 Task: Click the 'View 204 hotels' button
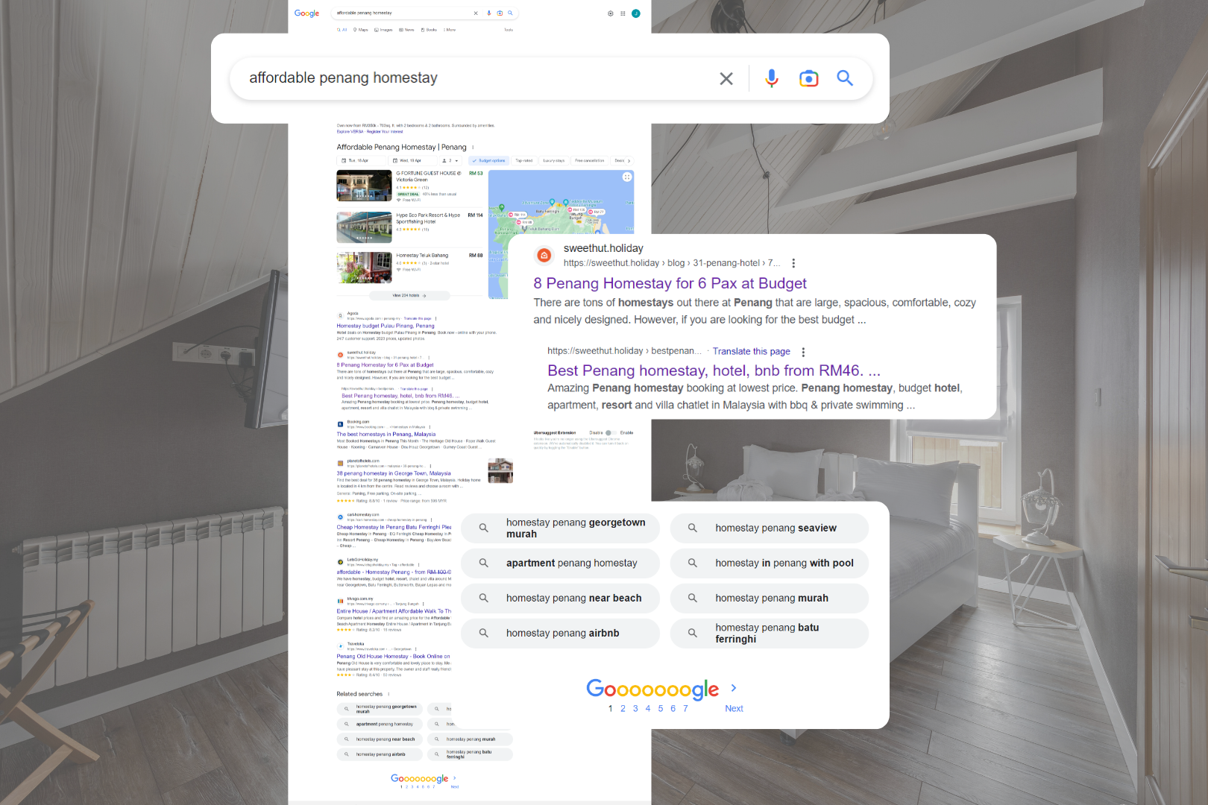coord(409,296)
